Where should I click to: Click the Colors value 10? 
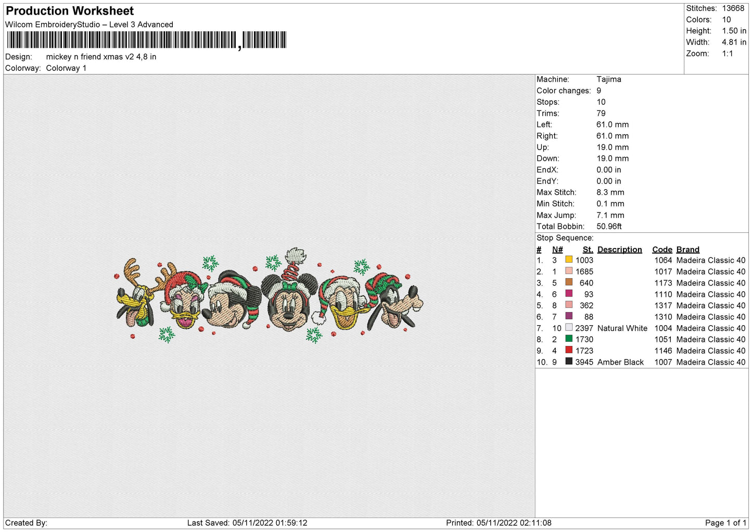tap(726, 20)
